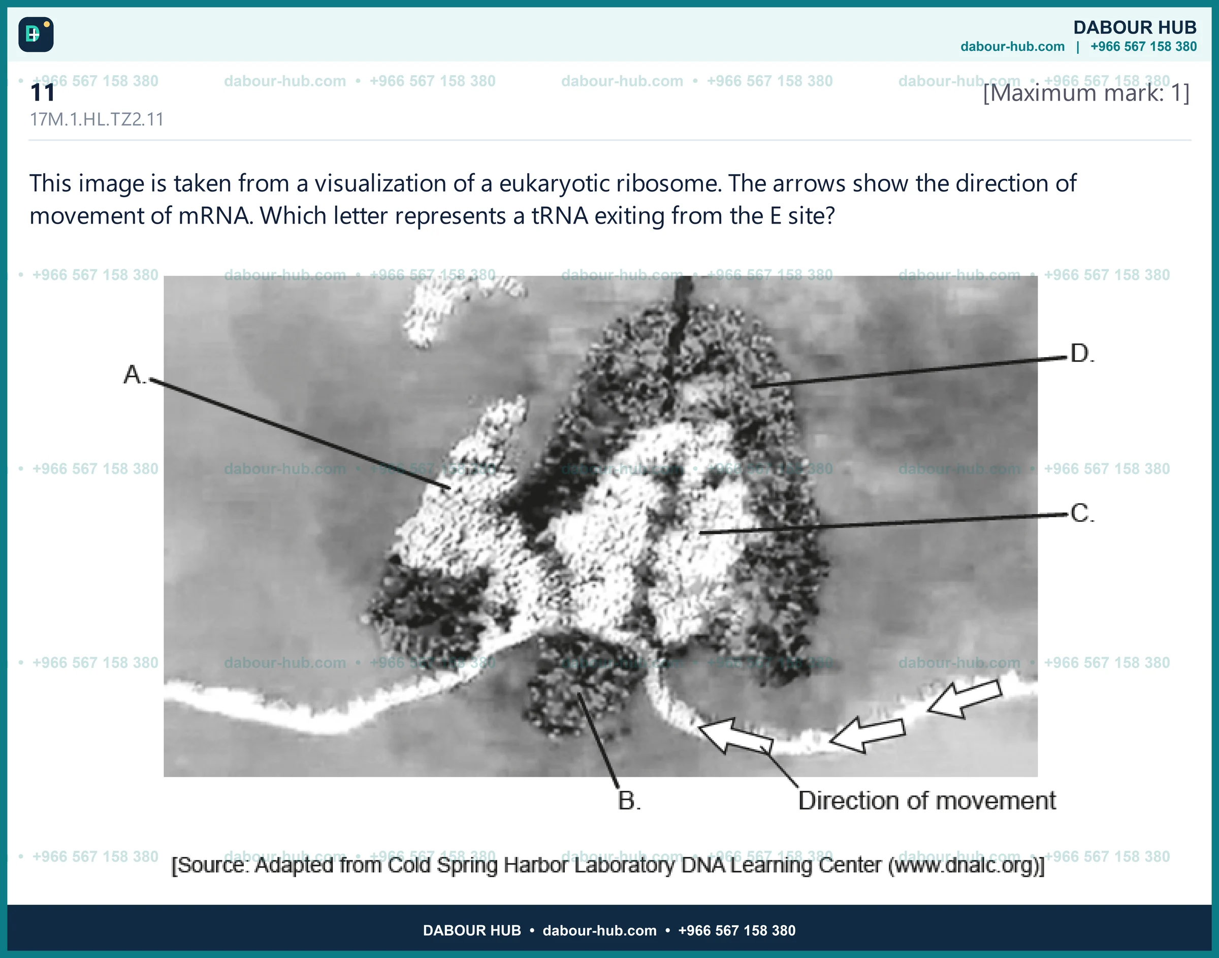This screenshot has height=958, width=1219.
Task: Select answer label B.
Action: (x=629, y=801)
